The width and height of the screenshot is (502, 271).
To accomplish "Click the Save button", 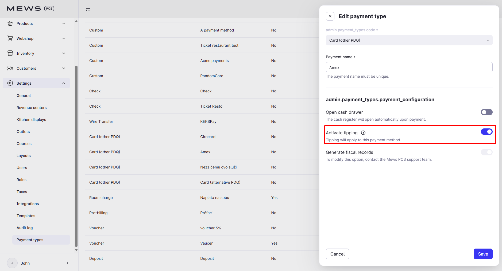I will coord(483,254).
